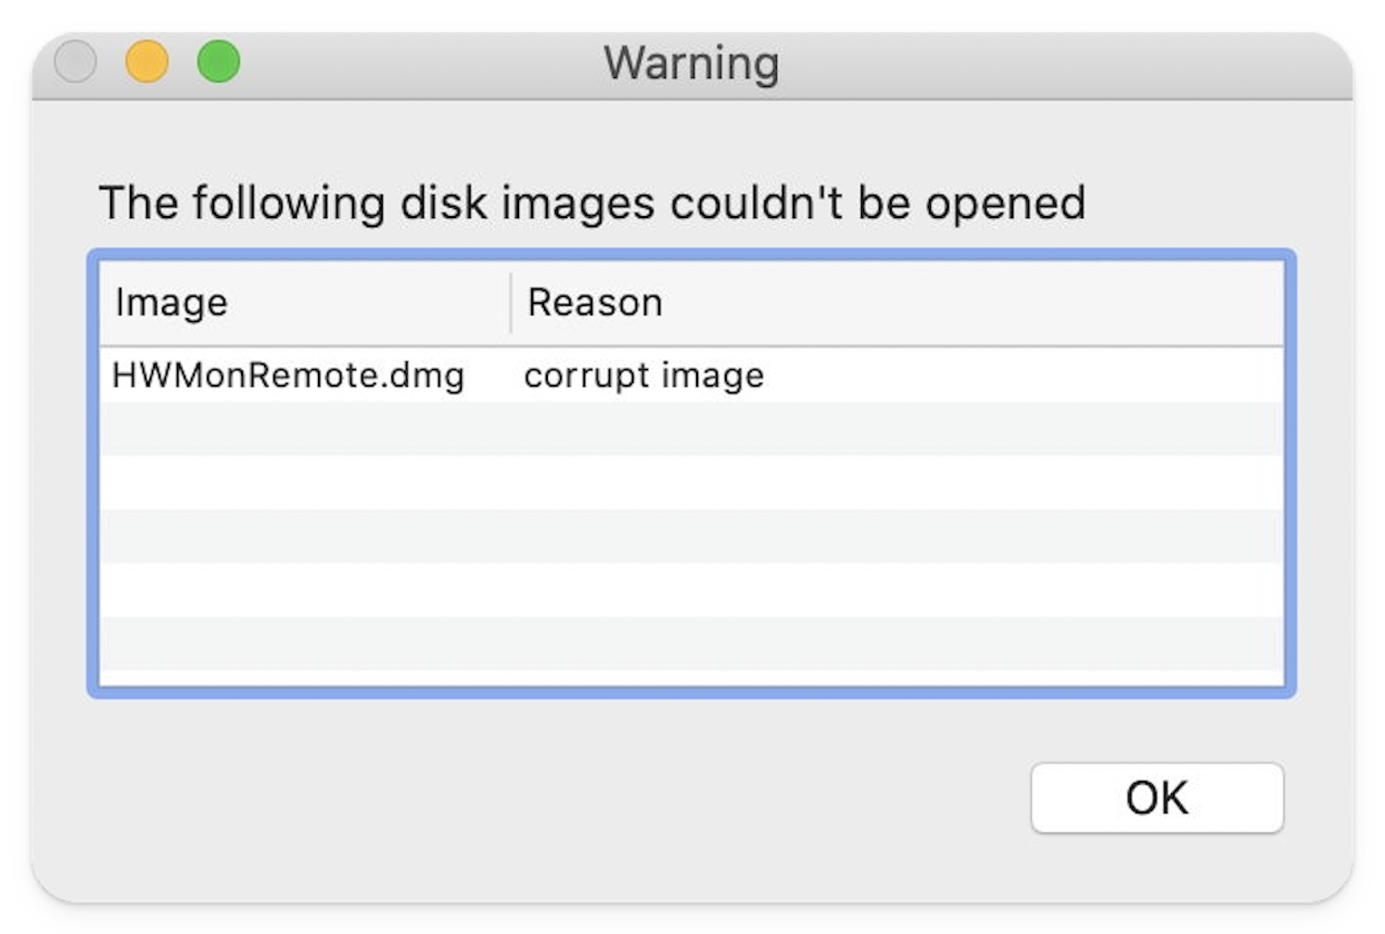Image resolution: width=1385 pixels, height=934 pixels.
Task: Click the "disk images couldn't be opened" message
Action: [591, 203]
